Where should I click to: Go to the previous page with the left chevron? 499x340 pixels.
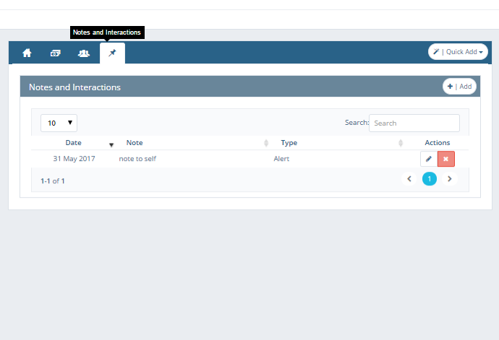point(409,179)
